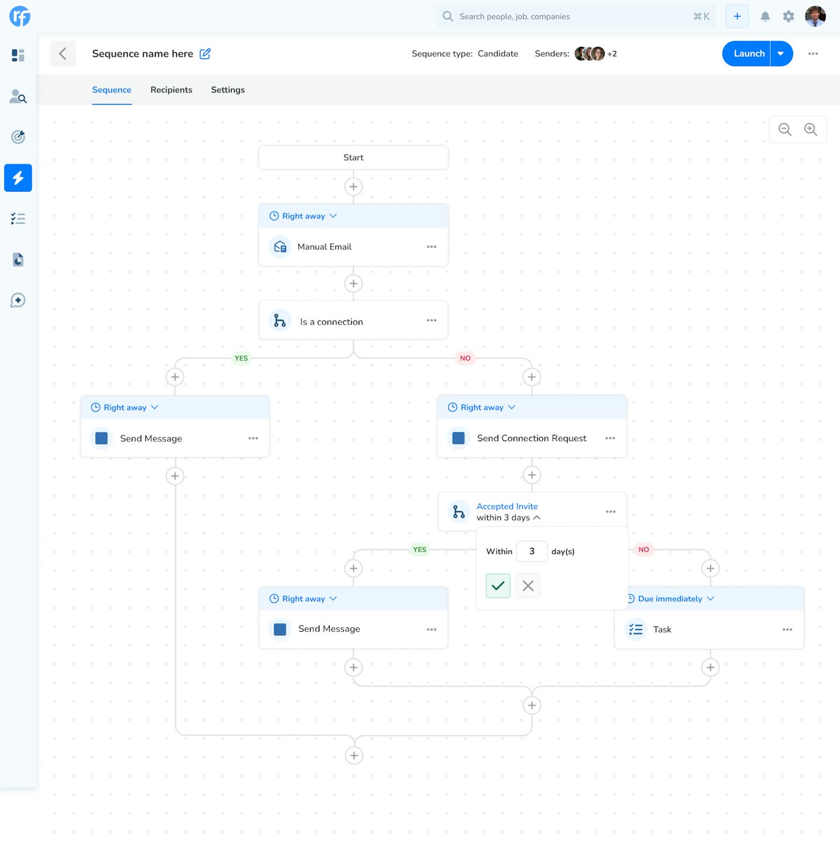This screenshot has width=840, height=846.
Task: Add a step below the Task node
Action: pyautogui.click(x=710, y=667)
